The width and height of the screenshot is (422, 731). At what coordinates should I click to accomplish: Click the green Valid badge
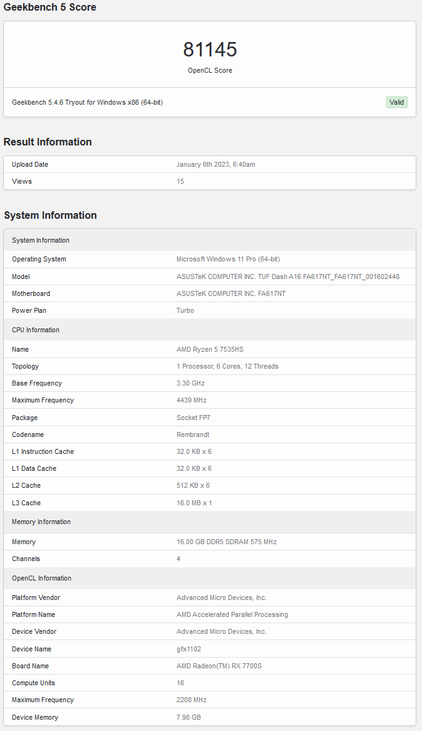pos(396,102)
